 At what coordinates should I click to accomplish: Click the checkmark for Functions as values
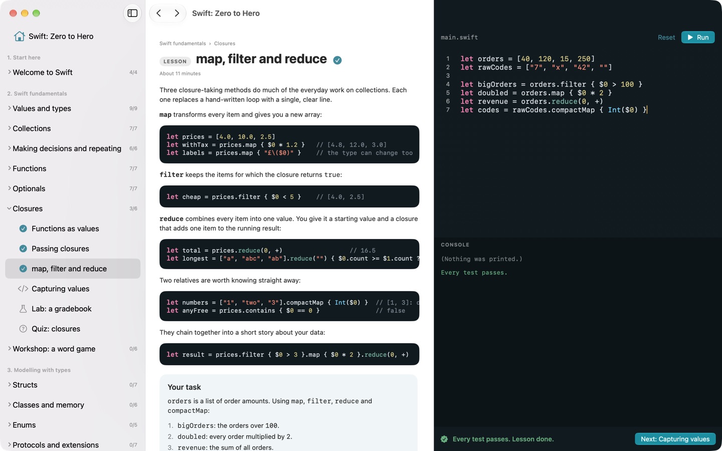pyautogui.click(x=23, y=229)
